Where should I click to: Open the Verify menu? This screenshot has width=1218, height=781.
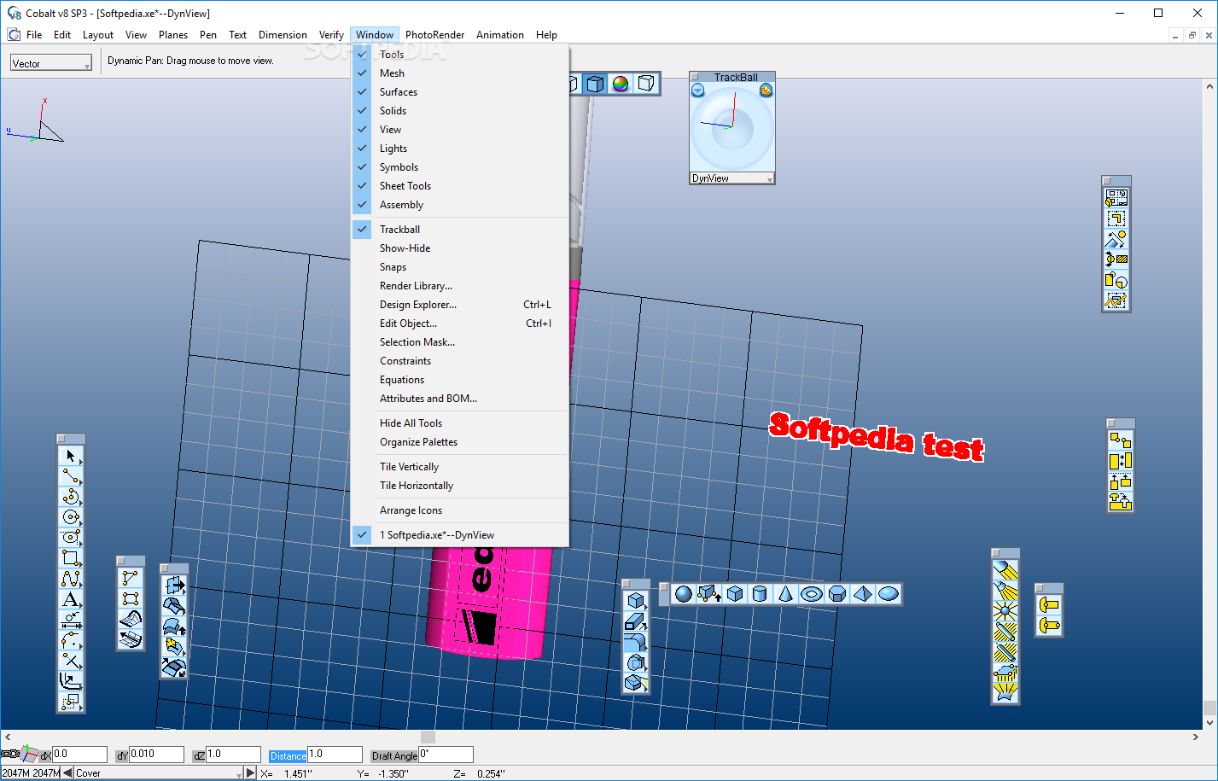point(331,35)
